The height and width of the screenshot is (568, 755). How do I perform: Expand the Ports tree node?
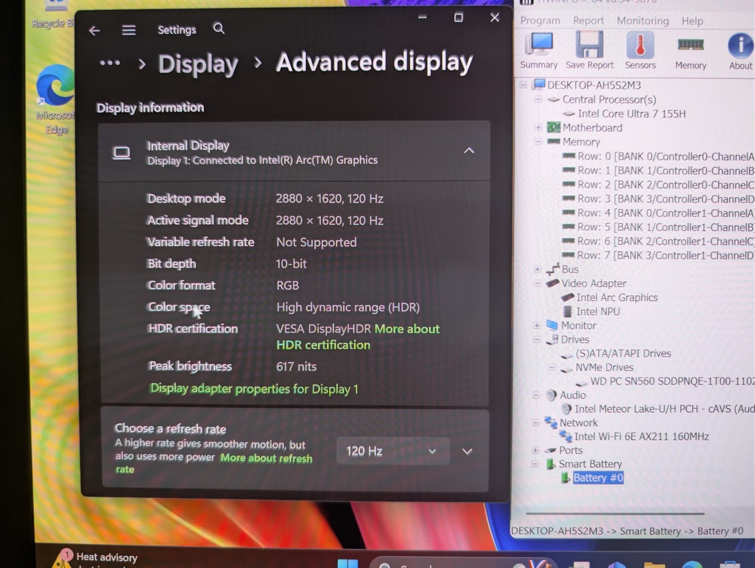[535, 450]
